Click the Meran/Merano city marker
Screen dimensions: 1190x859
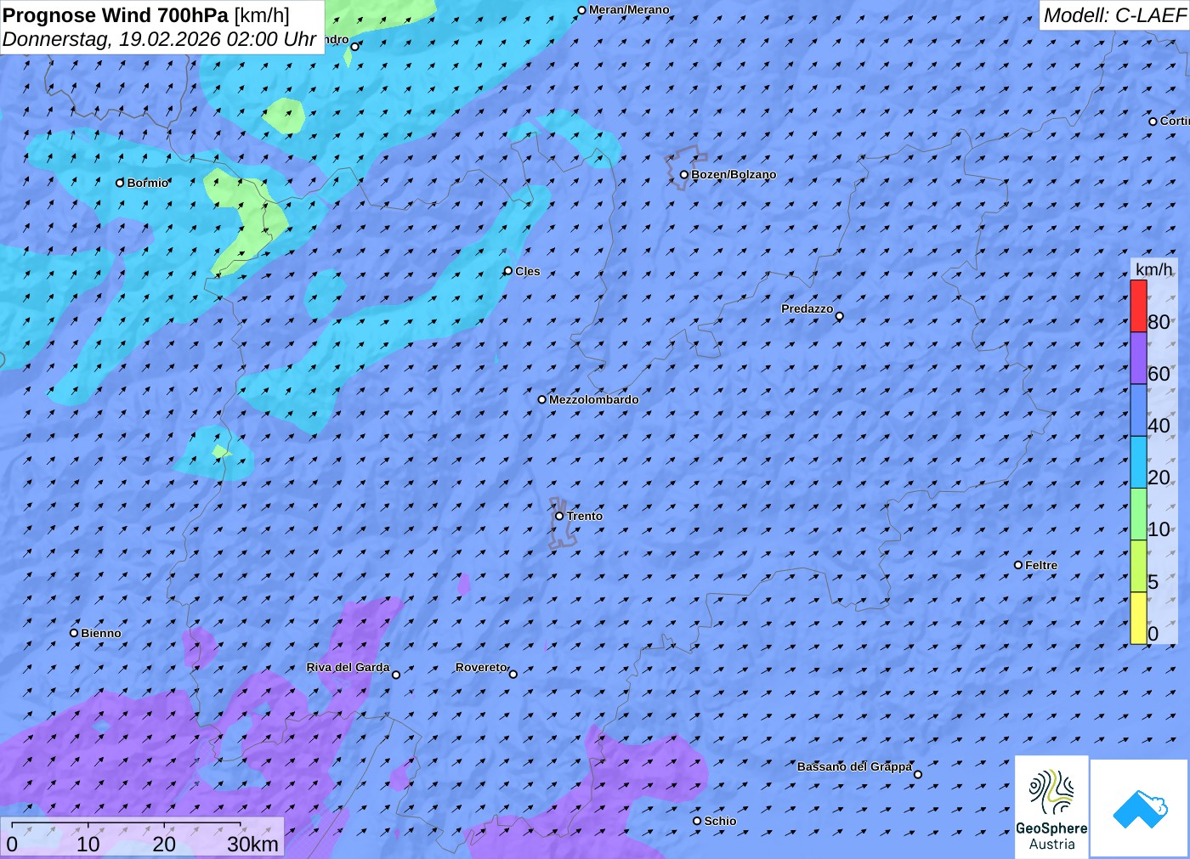point(582,10)
